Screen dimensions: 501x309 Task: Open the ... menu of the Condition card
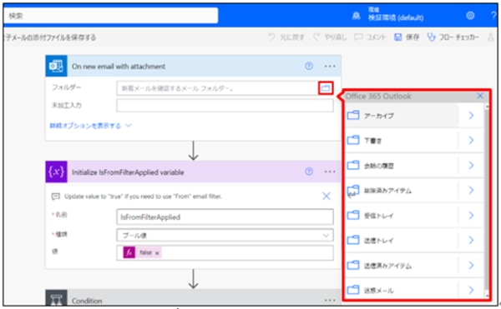330,300
